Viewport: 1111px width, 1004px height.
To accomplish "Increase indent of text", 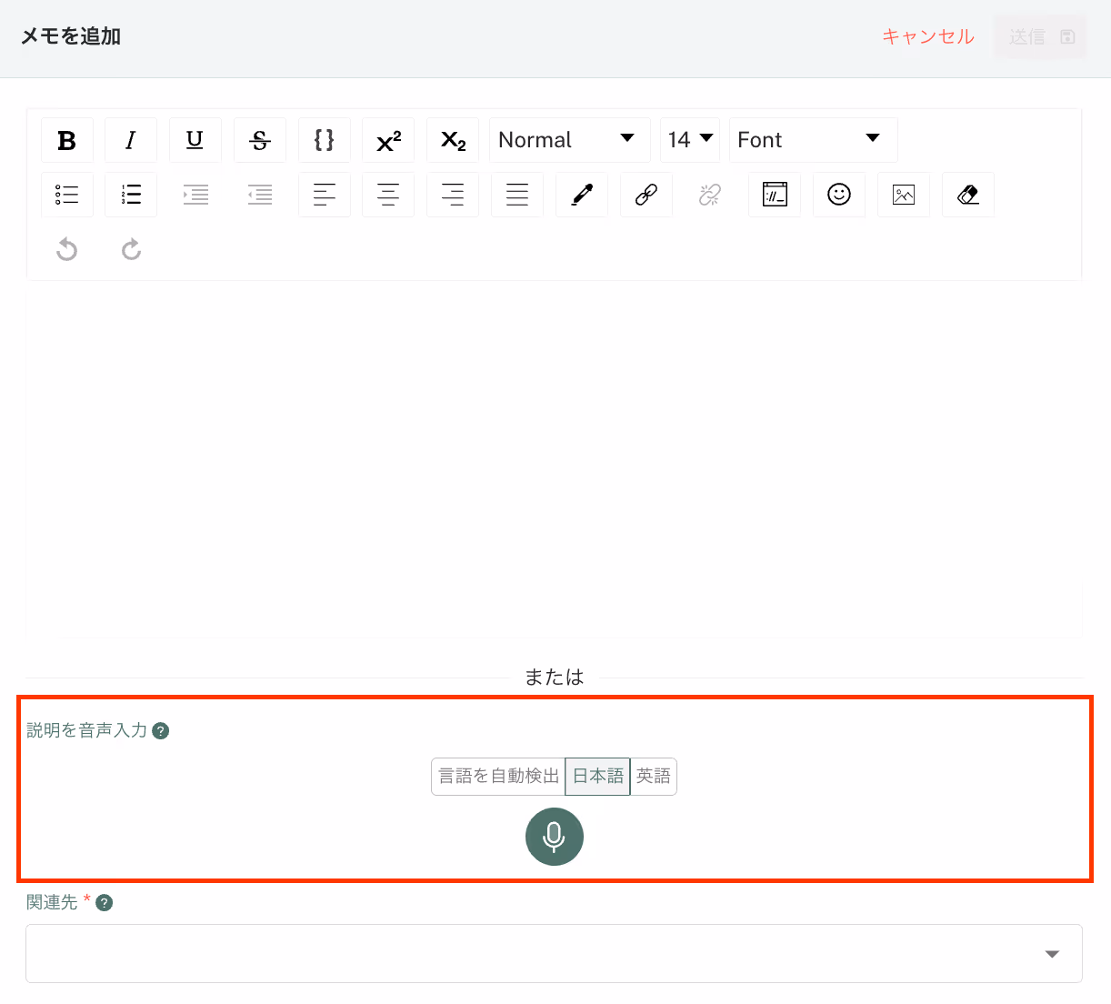I will (x=195, y=195).
